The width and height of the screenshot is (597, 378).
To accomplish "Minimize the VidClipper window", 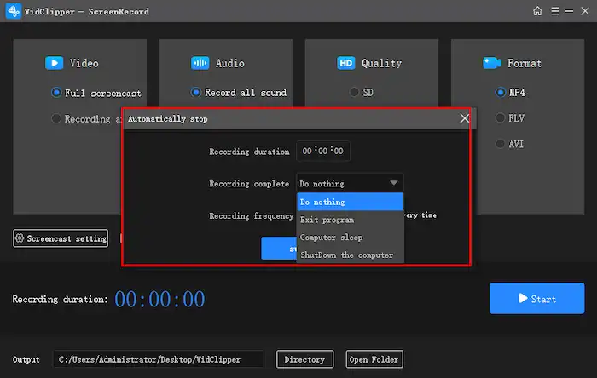I will (x=569, y=11).
